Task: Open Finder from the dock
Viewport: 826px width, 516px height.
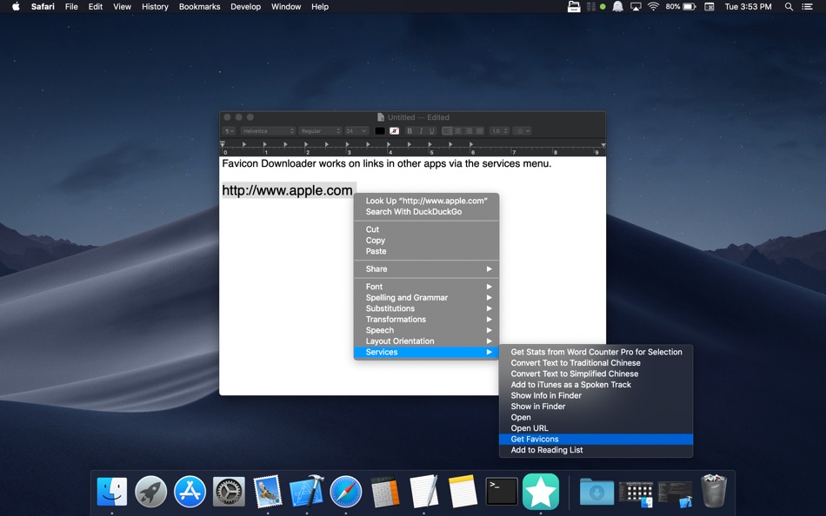Action: [111, 492]
